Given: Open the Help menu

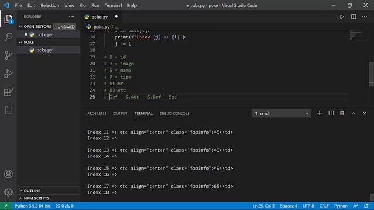Looking at the screenshot, I should click(x=131, y=5).
